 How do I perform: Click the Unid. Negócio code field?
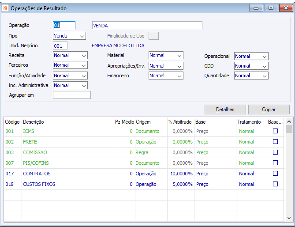coord(60,45)
